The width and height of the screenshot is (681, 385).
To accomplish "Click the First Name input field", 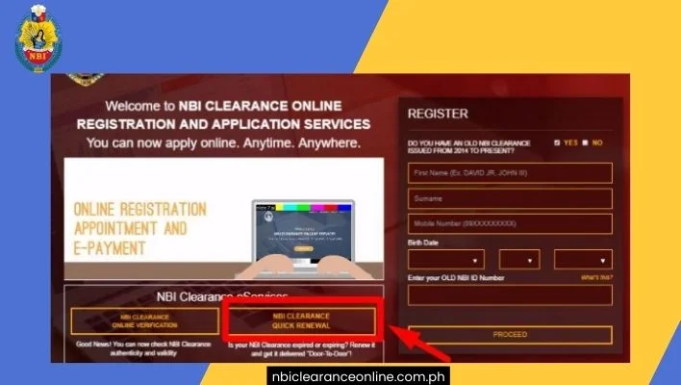I will 510,173.
